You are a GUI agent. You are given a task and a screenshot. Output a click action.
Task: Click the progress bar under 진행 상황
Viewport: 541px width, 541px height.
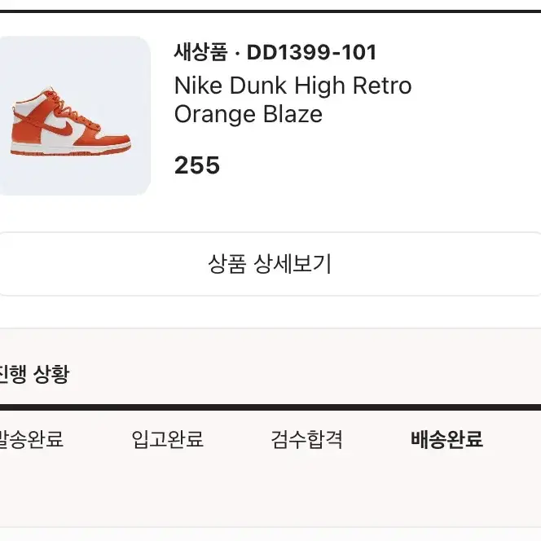pos(270,407)
